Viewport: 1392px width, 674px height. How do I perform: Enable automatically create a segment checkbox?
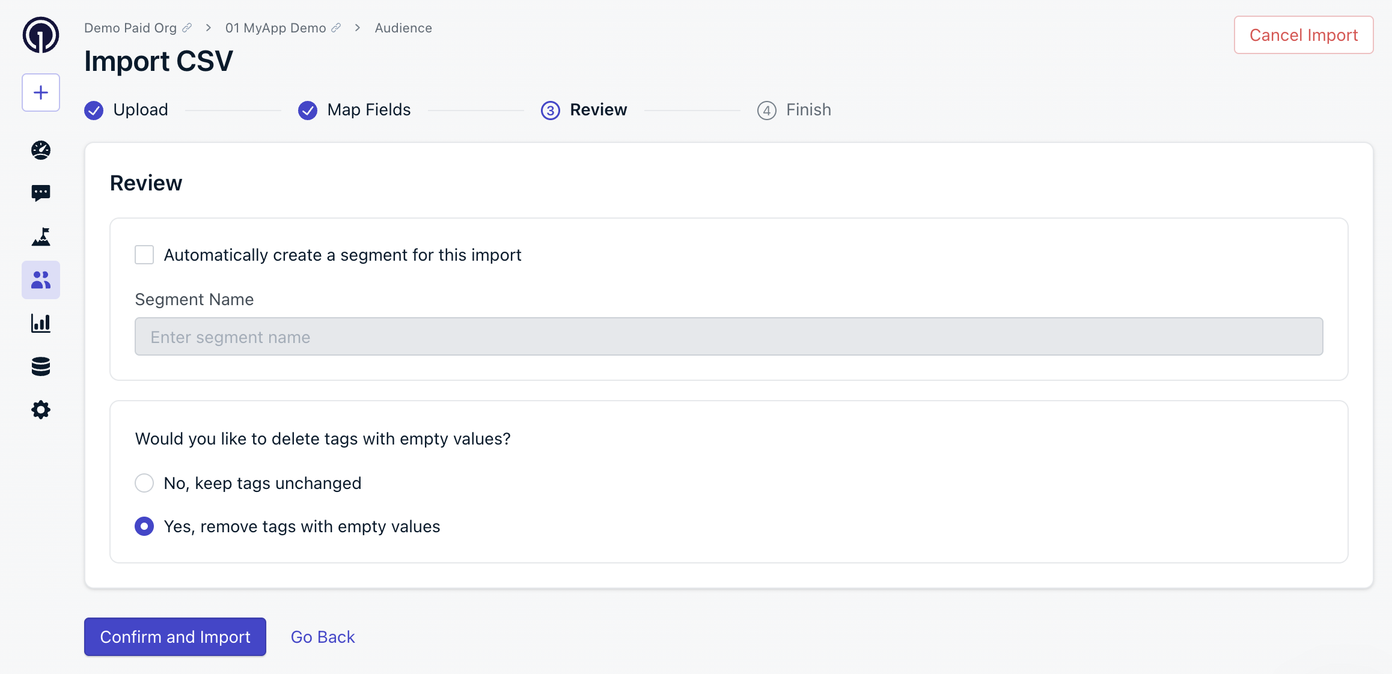point(144,255)
